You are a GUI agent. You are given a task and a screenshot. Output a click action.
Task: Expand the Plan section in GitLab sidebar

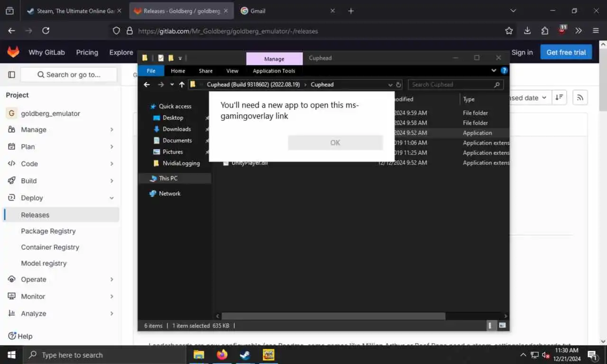pos(60,146)
